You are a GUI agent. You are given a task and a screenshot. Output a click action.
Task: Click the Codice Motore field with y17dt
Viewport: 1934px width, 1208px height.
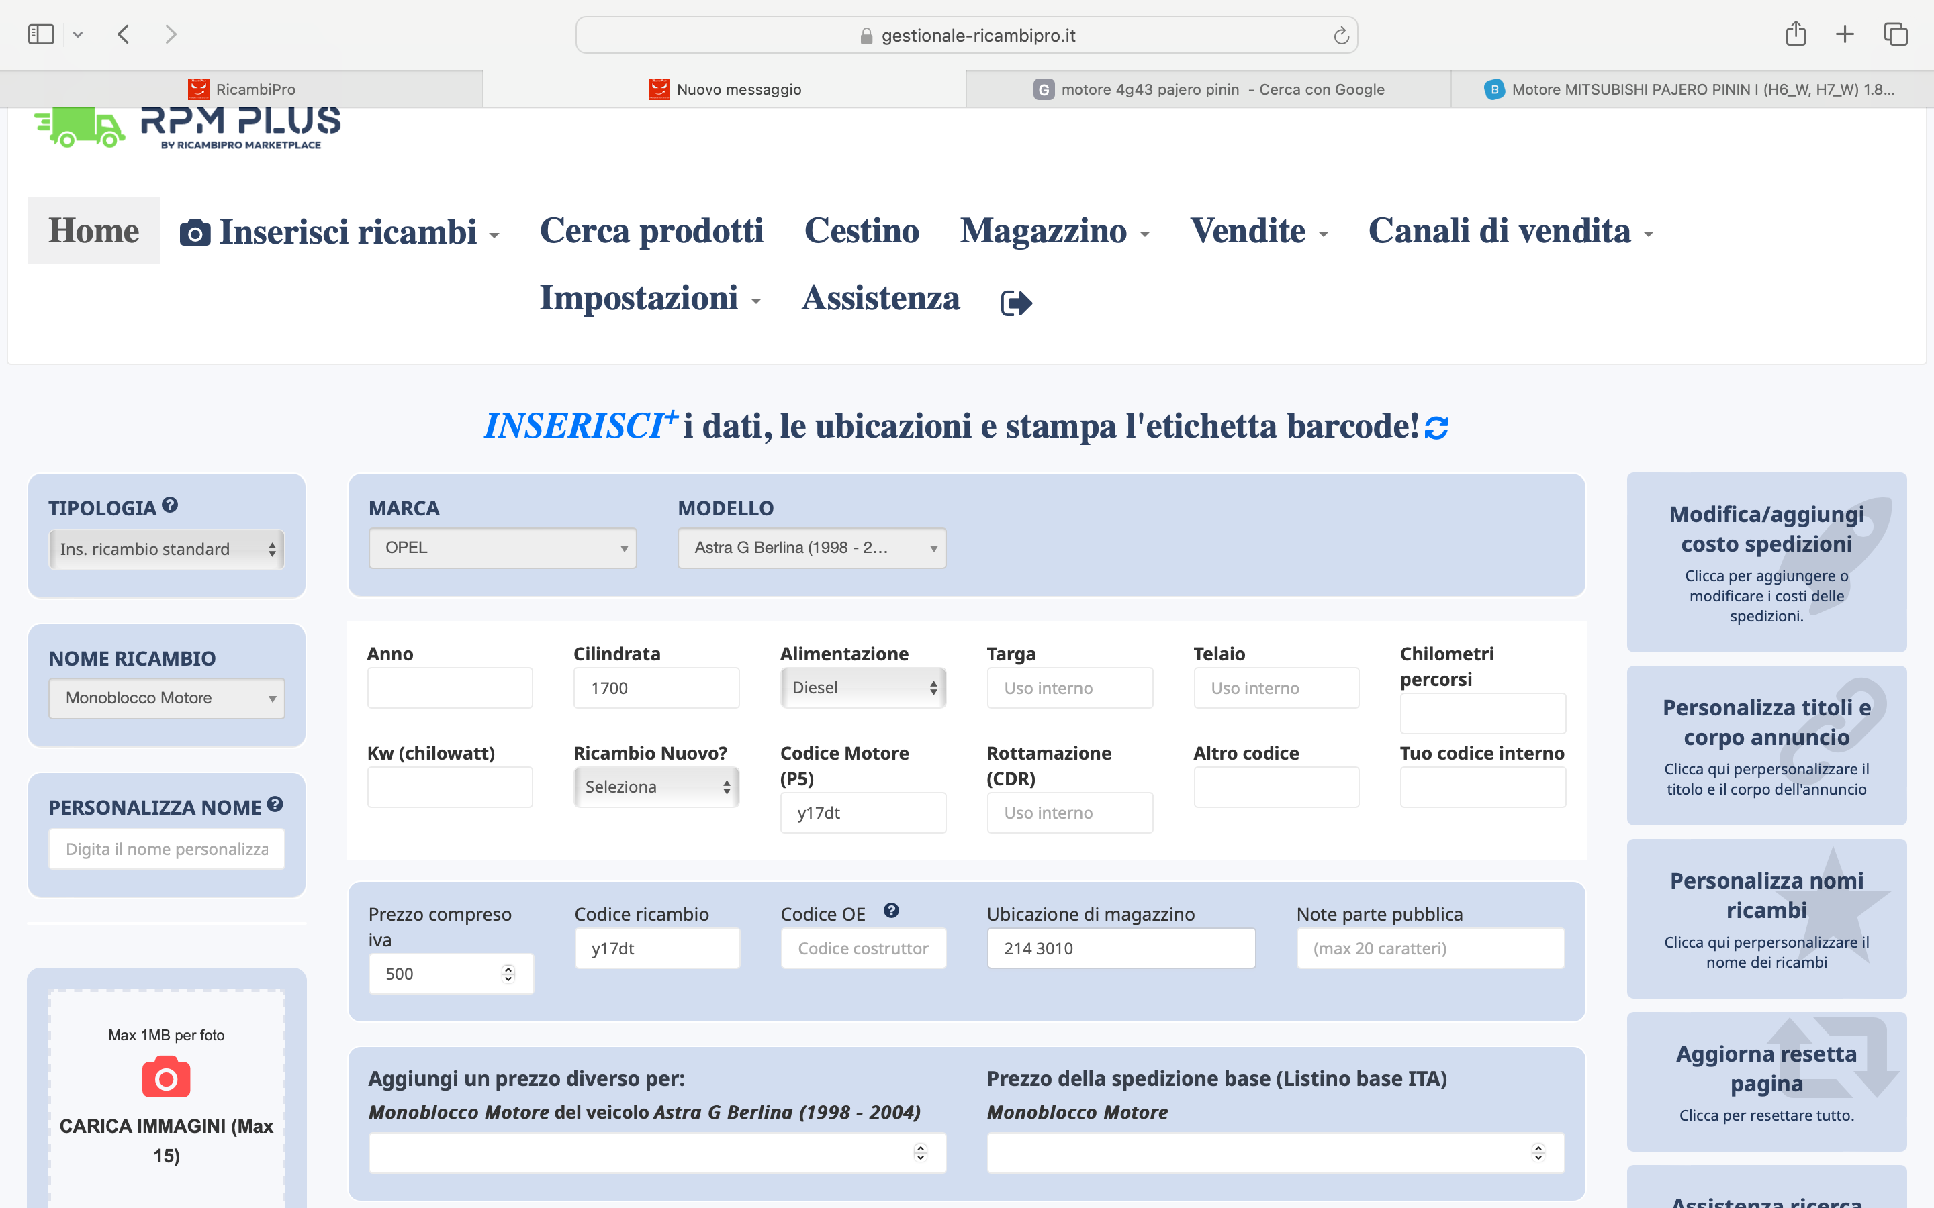[x=863, y=813]
